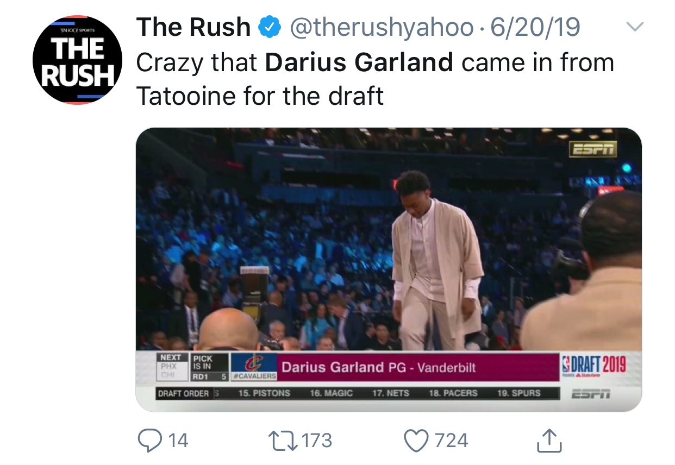Click the ESPN logo in video corner
The width and height of the screenshot is (675, 465).
coord(592,148)
